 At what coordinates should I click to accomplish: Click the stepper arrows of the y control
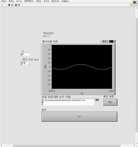pos(21,54)
